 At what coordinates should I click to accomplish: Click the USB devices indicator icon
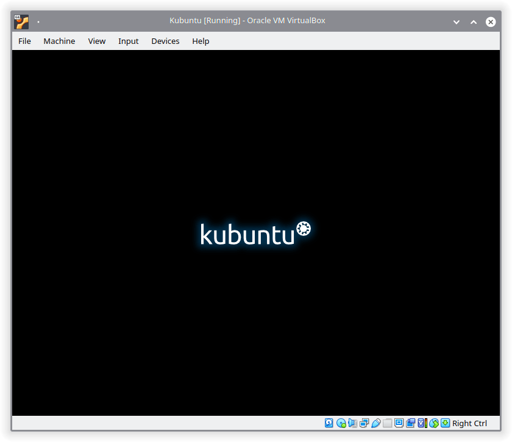(376, 423)
